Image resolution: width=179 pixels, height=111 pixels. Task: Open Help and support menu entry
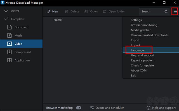pyautogui.click(x=142, y=55)
